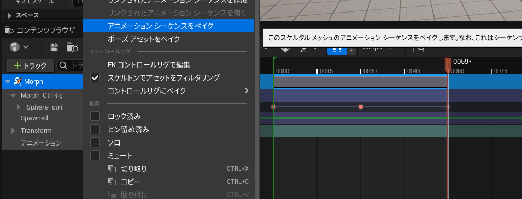The image size is (522, 199).
Task: Select the Morph_CtrlRig row
Action: 42,95
